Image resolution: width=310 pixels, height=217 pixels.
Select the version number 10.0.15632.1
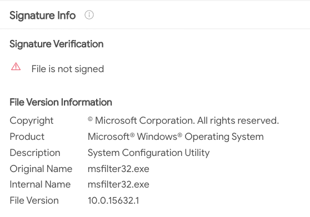point(113,200)
